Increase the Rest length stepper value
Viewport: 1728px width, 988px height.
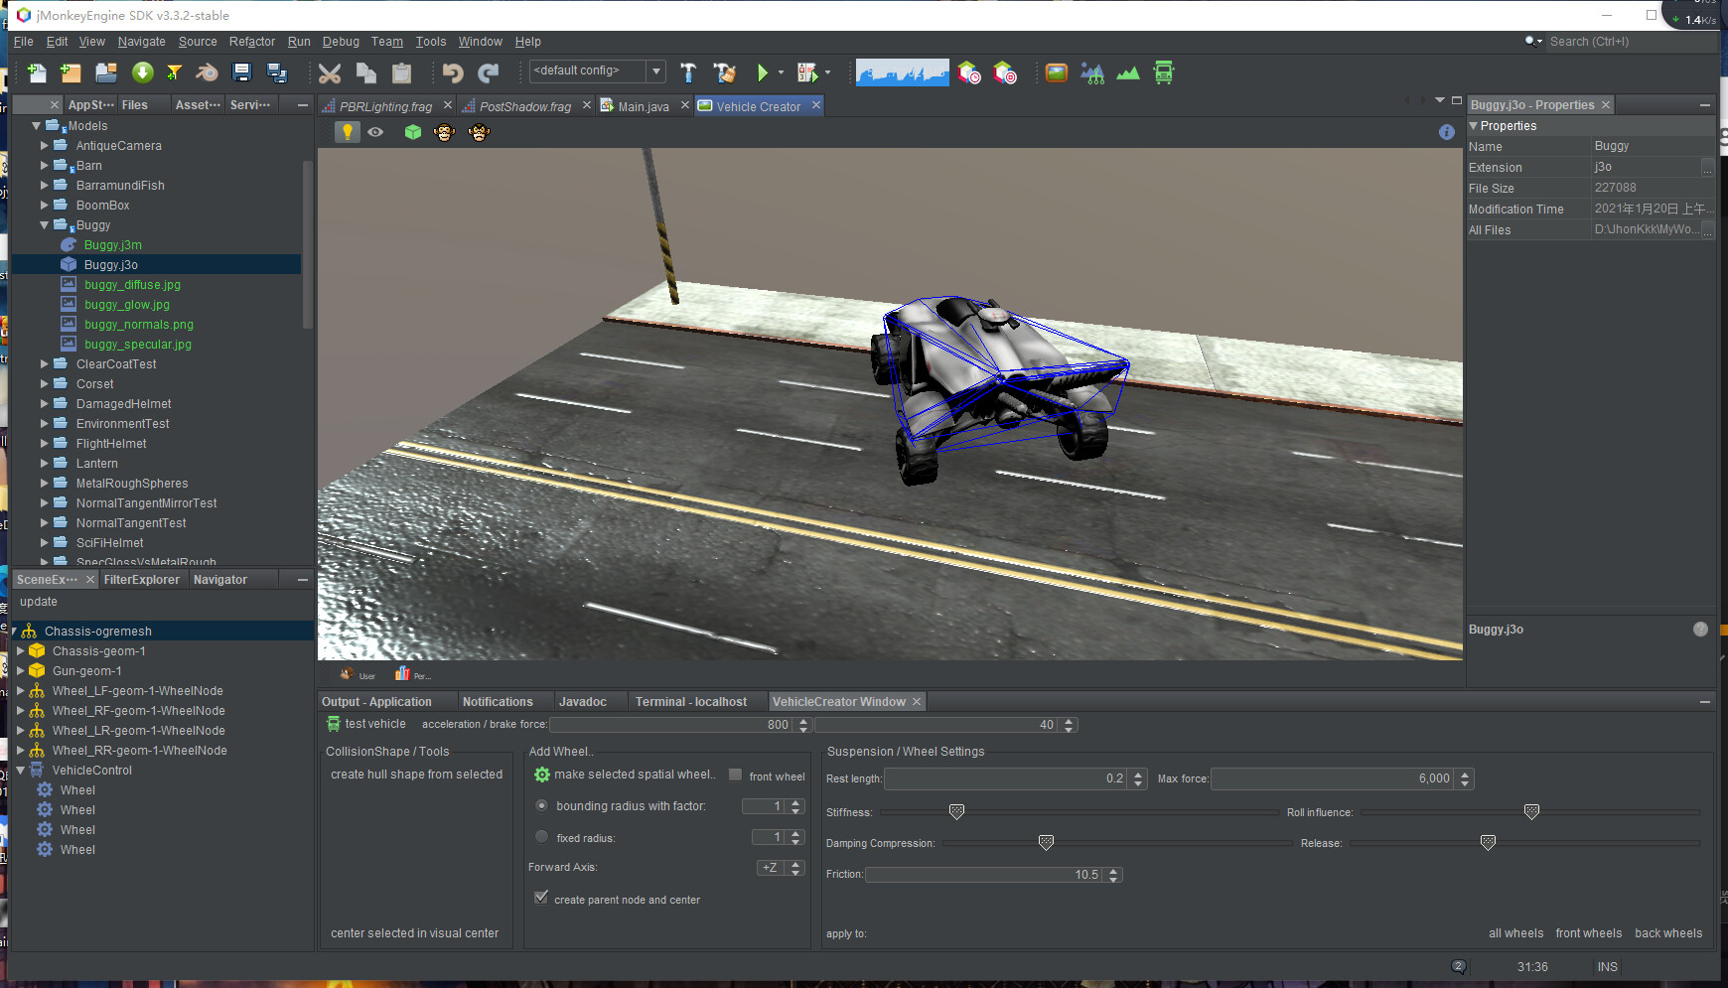click(1139, 775)
